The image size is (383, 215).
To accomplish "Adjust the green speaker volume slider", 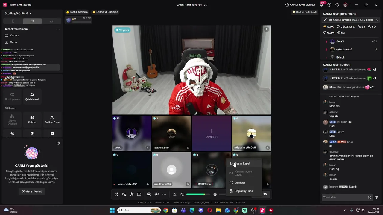I will coord(198,194).
